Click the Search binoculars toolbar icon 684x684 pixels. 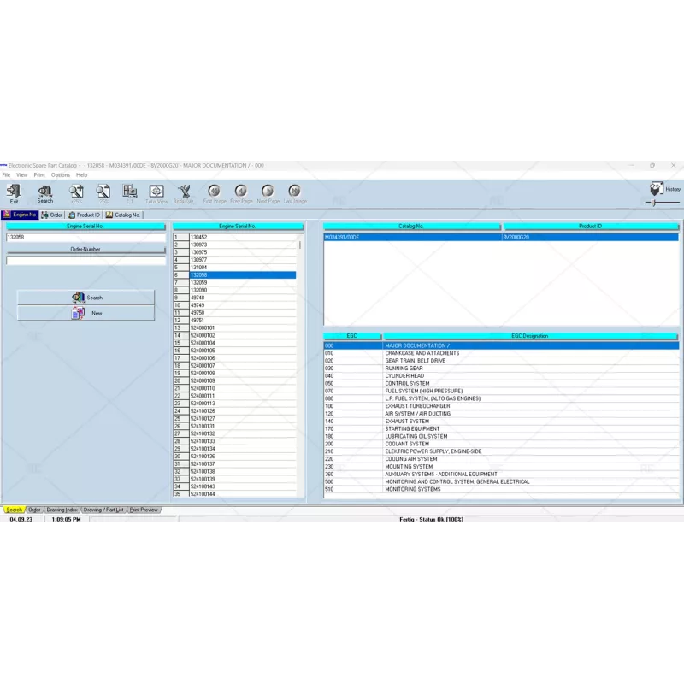(x=44, y=192)
